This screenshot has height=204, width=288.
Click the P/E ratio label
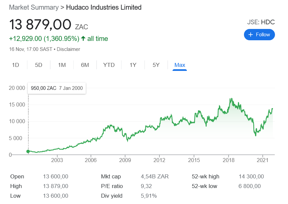pos(112,186)
